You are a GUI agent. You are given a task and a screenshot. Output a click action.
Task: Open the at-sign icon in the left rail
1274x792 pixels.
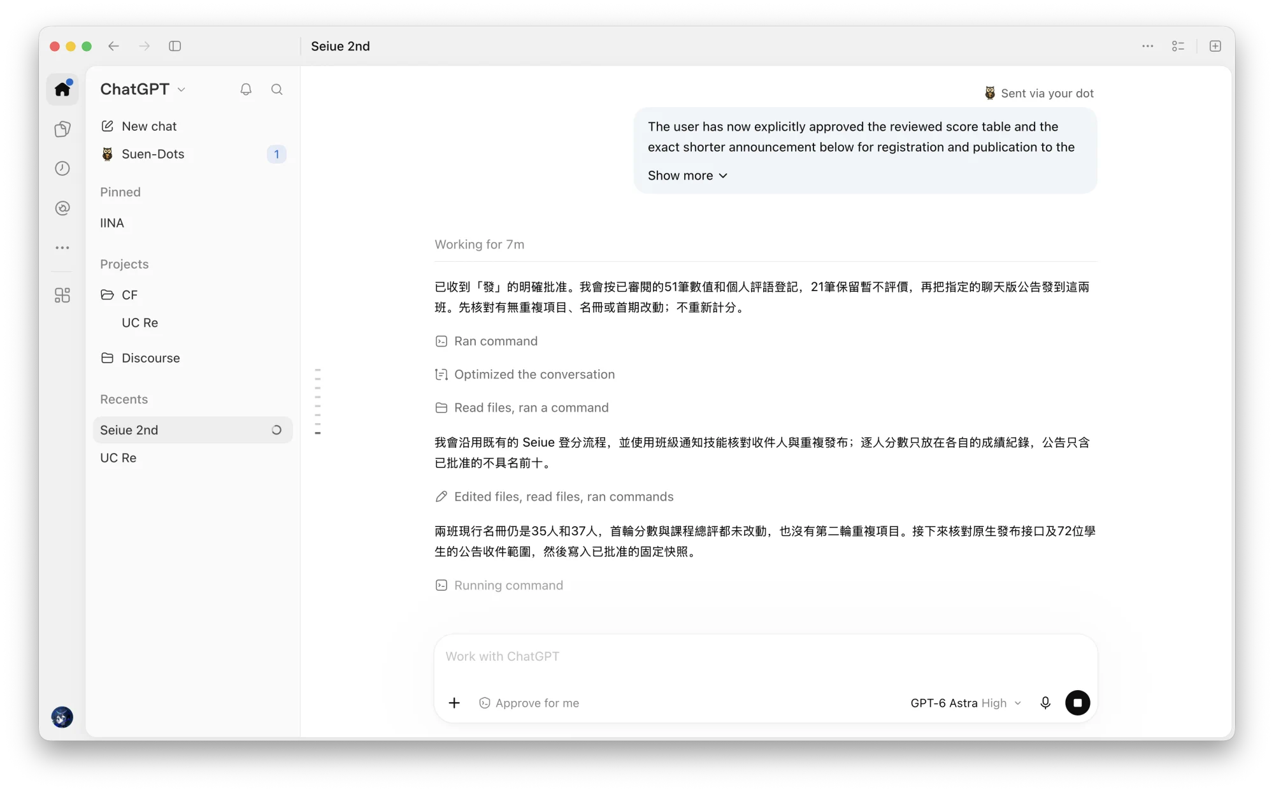(x=62, y=208)
